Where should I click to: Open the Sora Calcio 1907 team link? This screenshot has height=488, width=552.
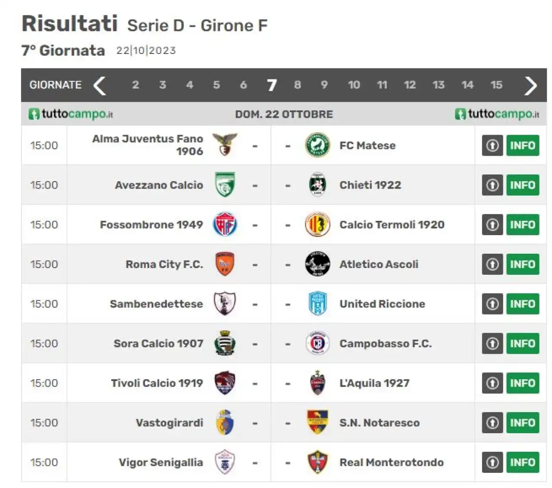158,343
